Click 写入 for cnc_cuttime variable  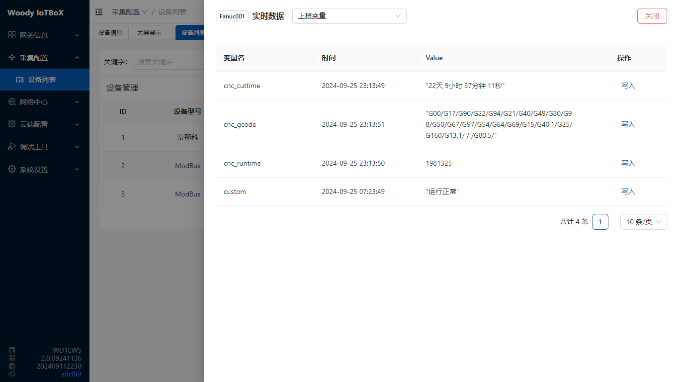[x=628, y=86]
